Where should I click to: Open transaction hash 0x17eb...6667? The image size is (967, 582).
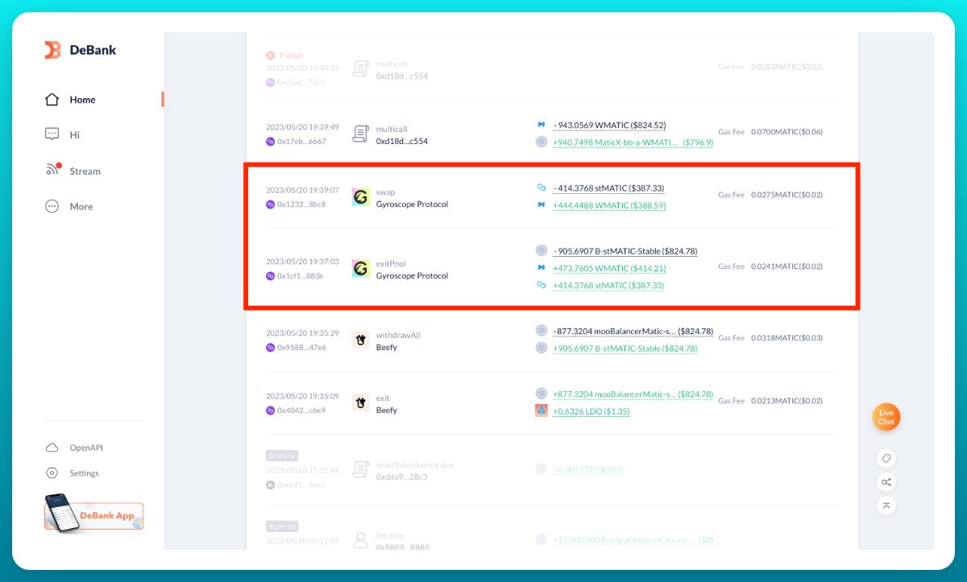coord(301,141)
